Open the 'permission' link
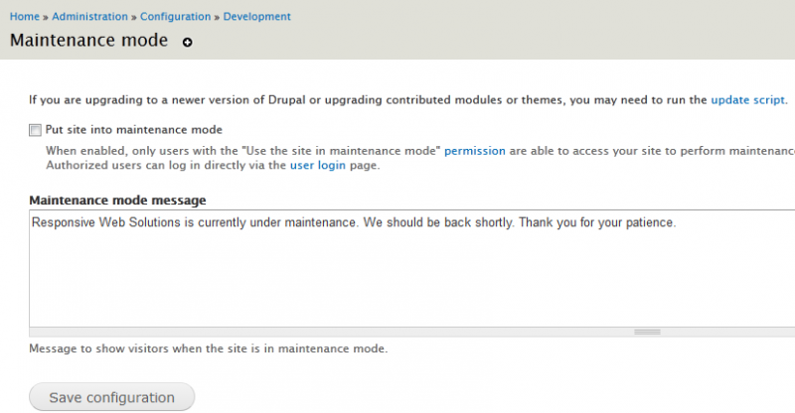 coord(475,151)
